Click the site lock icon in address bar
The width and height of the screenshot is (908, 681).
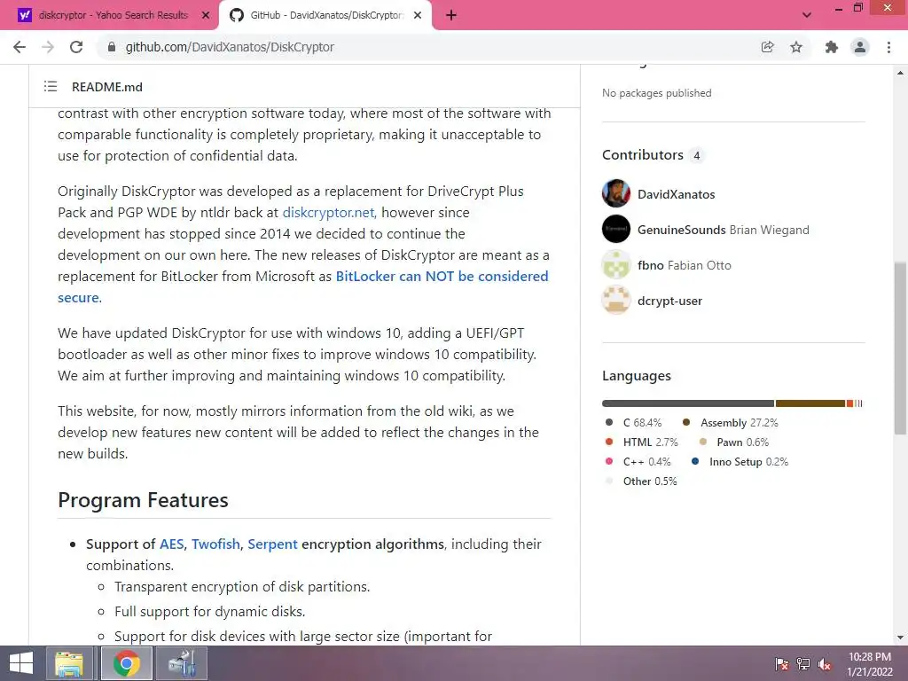[112, 47]
